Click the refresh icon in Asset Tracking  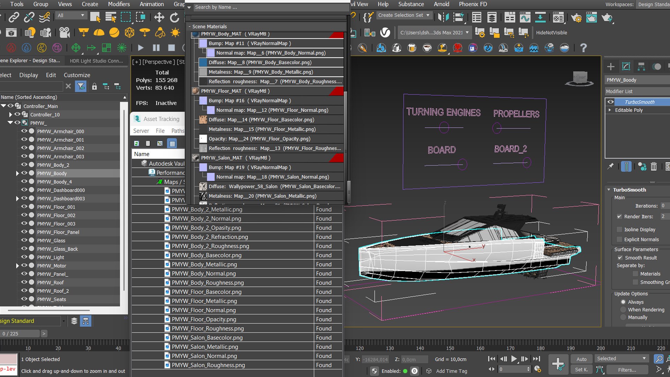(136, 143)
